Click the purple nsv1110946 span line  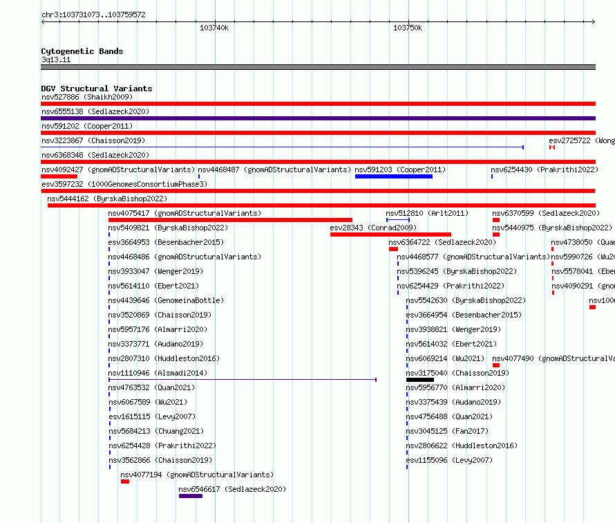243,380
